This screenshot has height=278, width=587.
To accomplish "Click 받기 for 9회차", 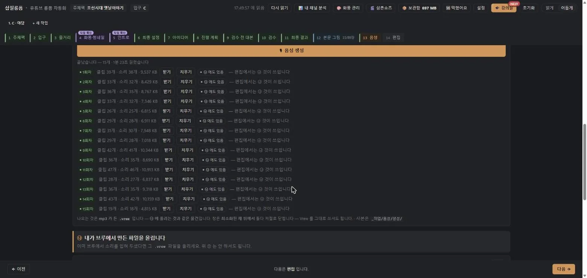I will [x=168, y=150].
